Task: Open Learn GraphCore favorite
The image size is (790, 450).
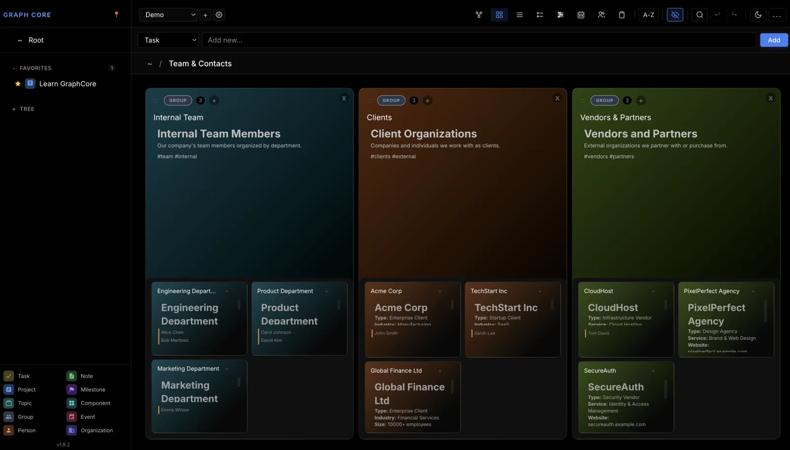Action: tap(68, 84)
